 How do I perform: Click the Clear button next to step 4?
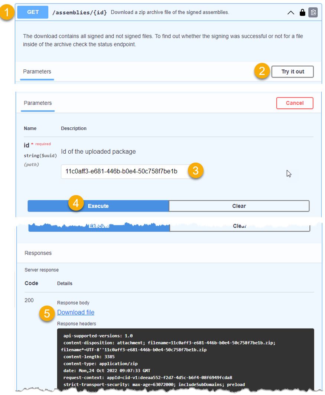click(x=239, y=206)
